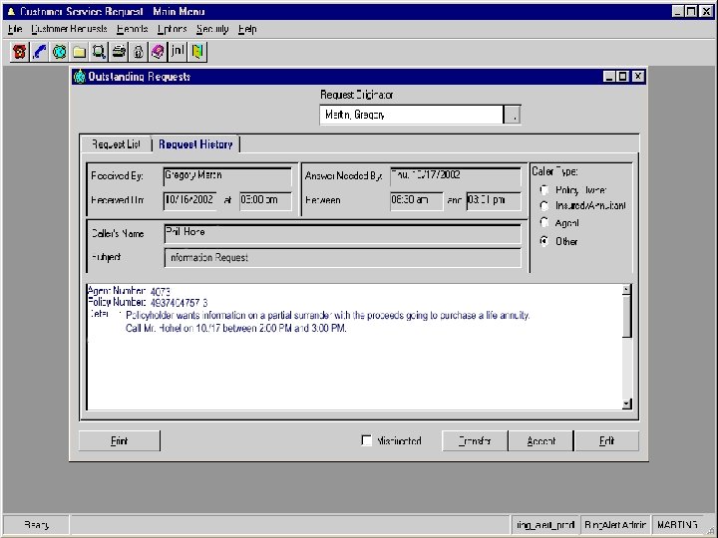Click the Edit button
The height and width of the screenshot is (538, 718).
coord(606,441)
